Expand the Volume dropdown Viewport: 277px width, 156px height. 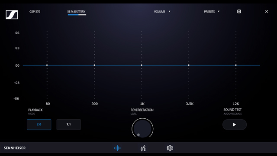[162, 12]
